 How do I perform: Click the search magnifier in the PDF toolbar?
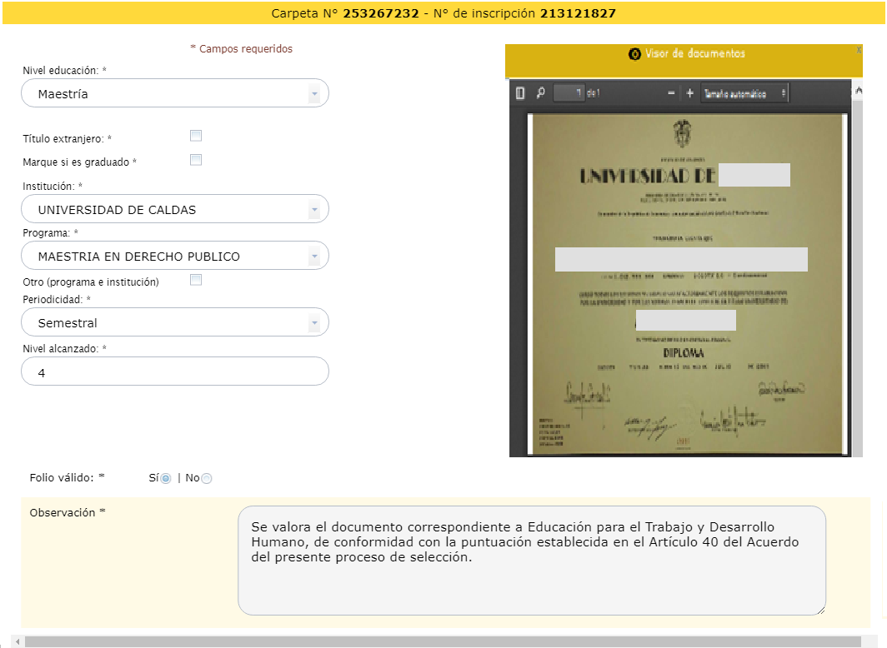click(x=540, y=93)
